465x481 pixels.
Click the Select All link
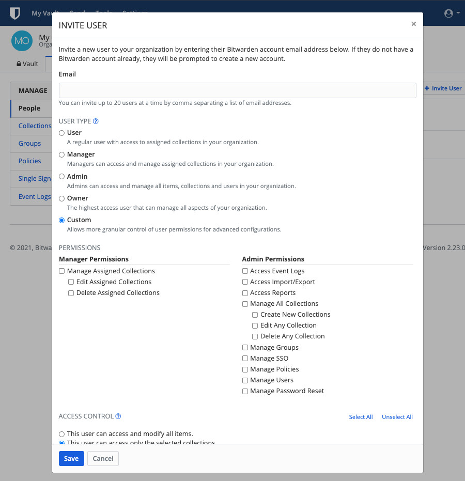click(x=361, y=417)
